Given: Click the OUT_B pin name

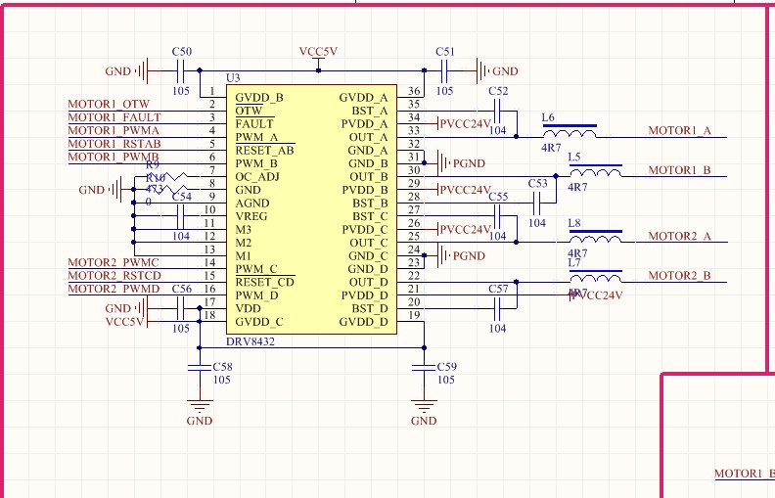Looking at the screenshot, I should [x=369, y=176].
